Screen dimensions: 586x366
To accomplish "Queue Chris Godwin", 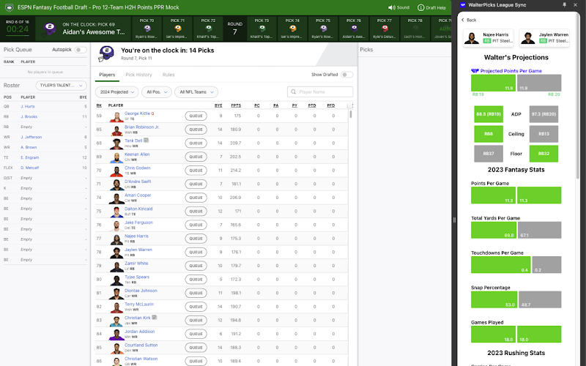I will click(x=196, y=171).
